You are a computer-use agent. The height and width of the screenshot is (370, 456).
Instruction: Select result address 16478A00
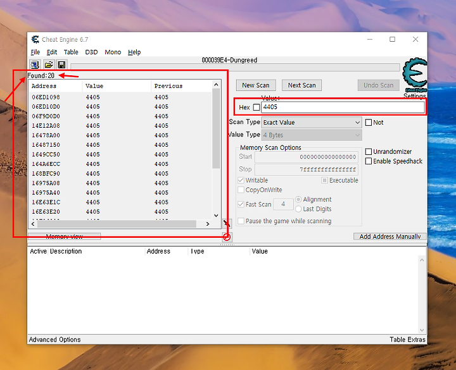tap(46, 135)
